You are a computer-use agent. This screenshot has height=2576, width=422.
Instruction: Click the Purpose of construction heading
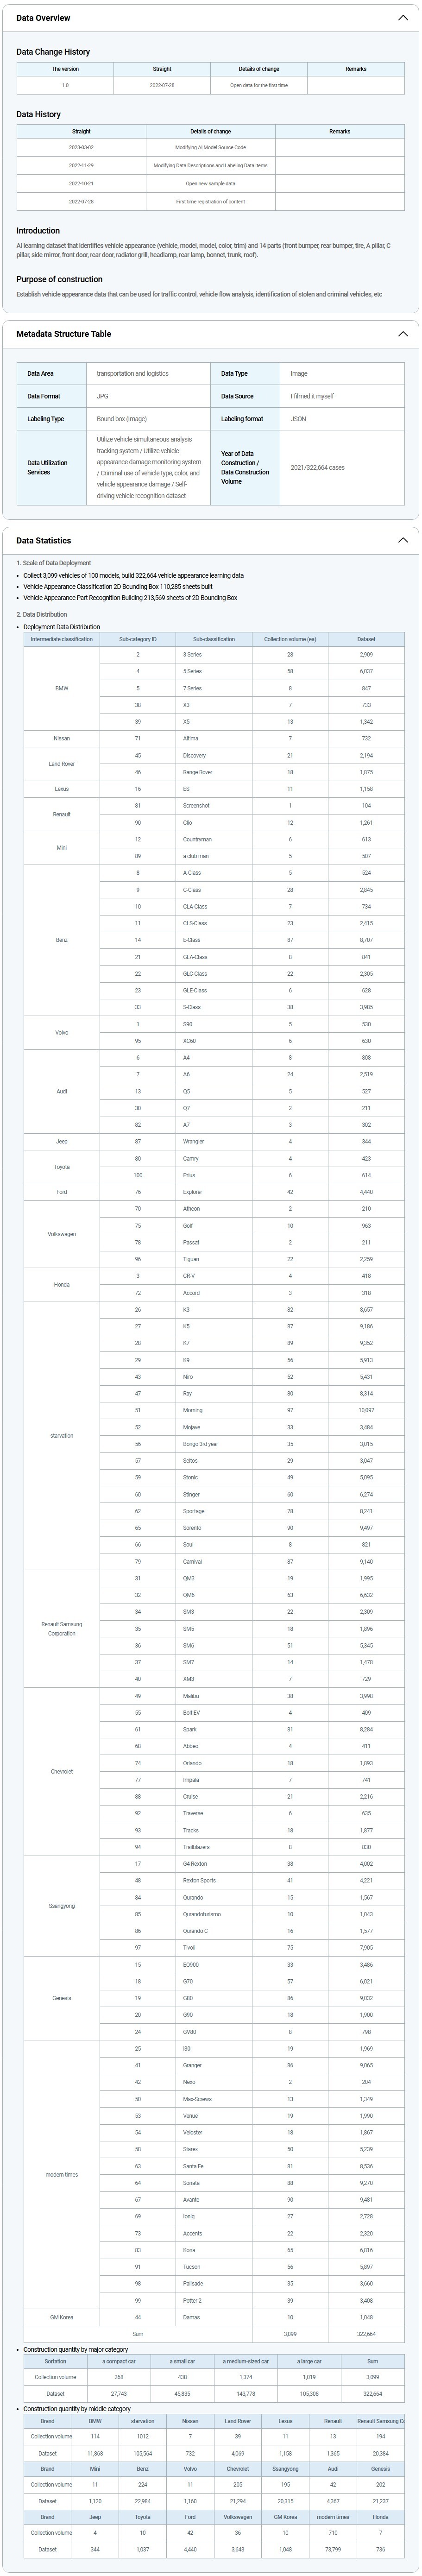tap(59, 280)
